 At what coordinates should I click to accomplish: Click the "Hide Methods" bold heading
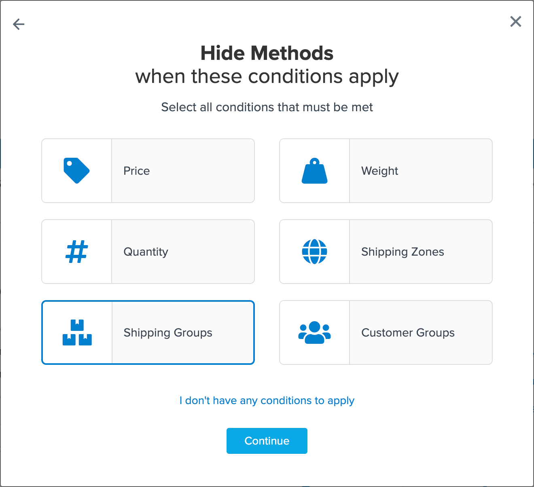pyautogui.click(x=267, y=53)
